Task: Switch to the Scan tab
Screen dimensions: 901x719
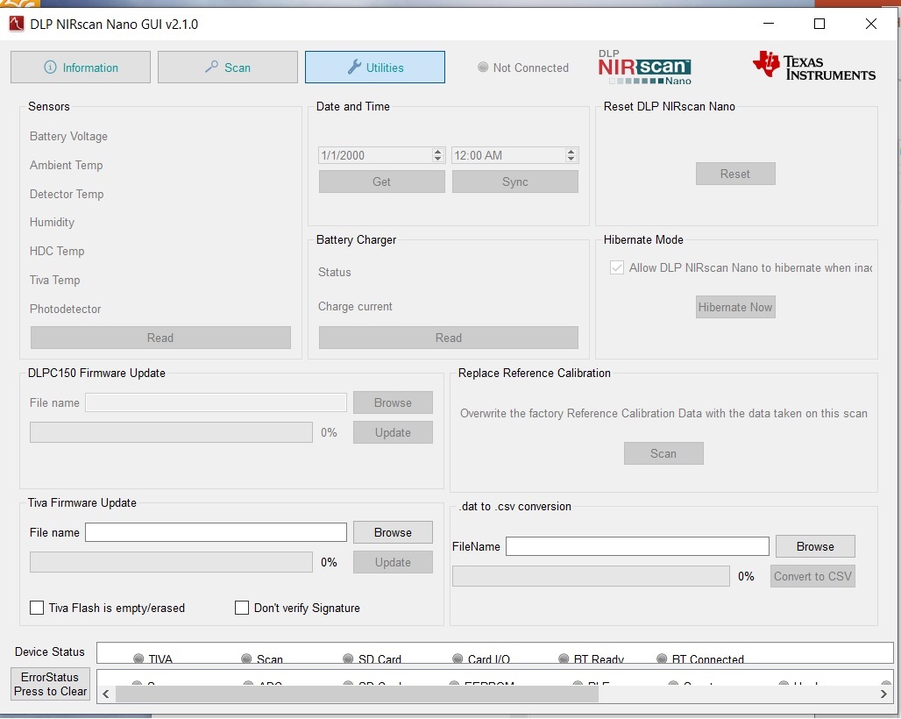Action: [228, 68]
